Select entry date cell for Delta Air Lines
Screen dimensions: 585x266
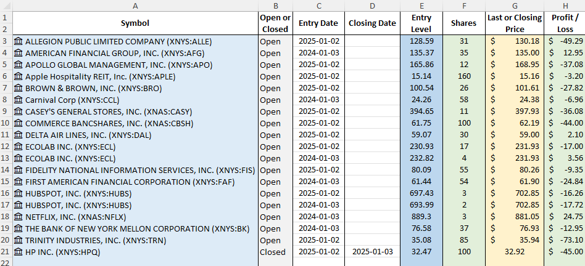tap(318, 135)
